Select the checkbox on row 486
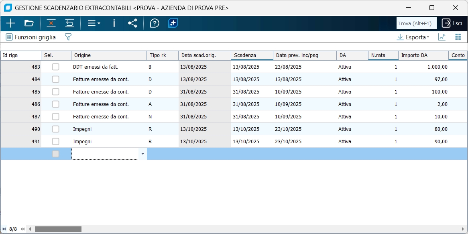 coord(56,104)
